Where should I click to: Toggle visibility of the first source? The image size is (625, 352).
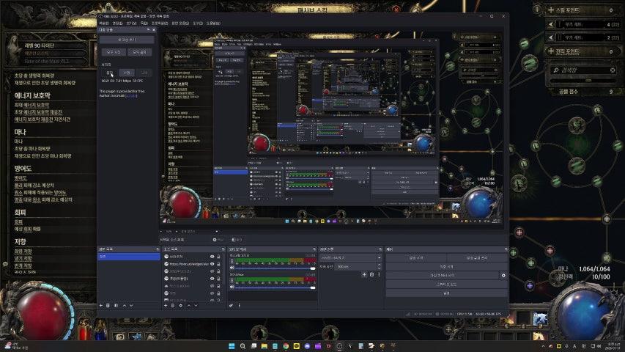pyautogui.click(x=212, y=257)
